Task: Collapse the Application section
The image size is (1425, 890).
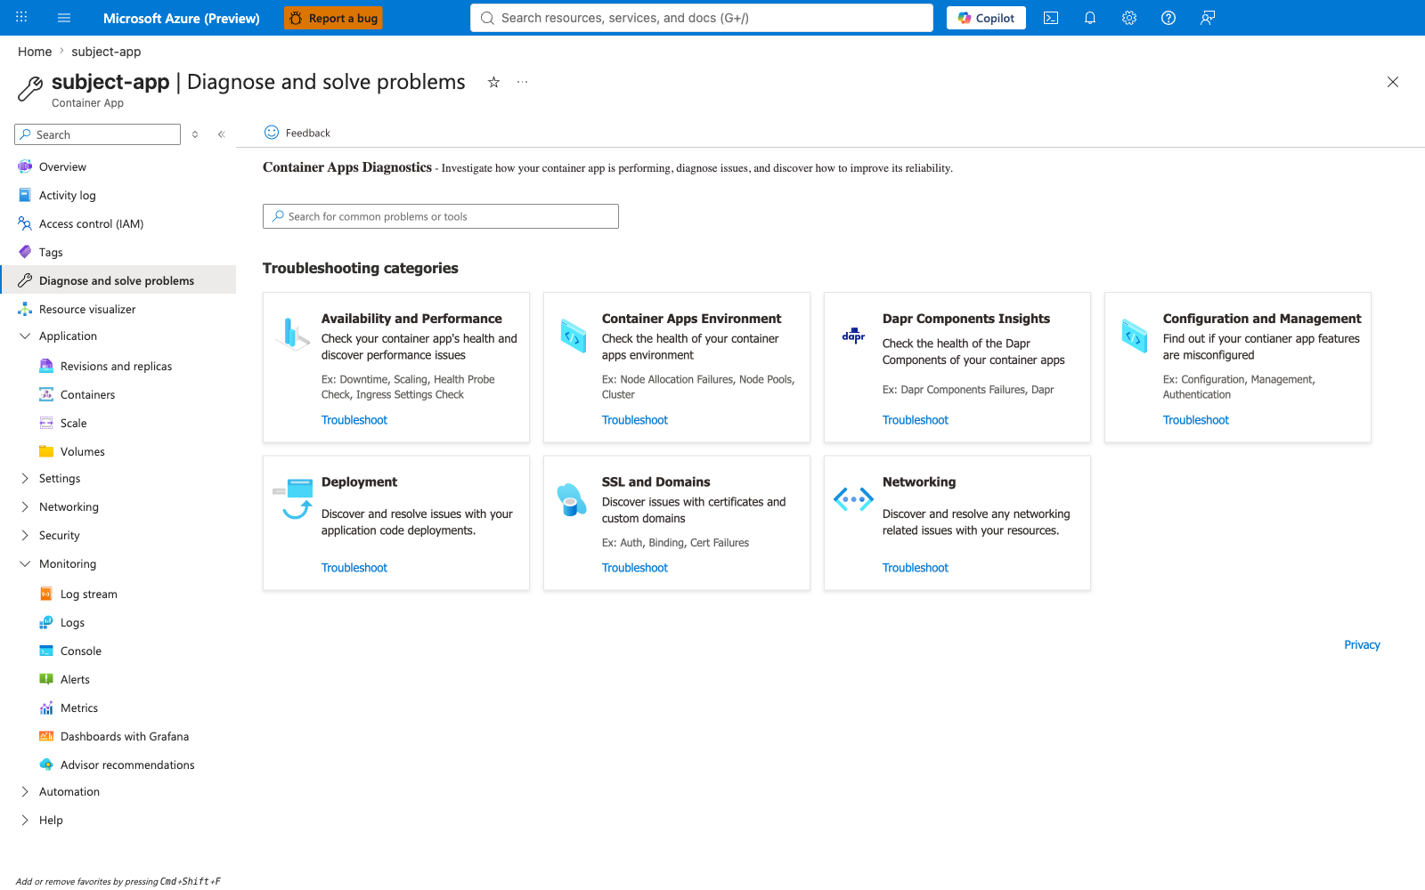Action: 25,336
